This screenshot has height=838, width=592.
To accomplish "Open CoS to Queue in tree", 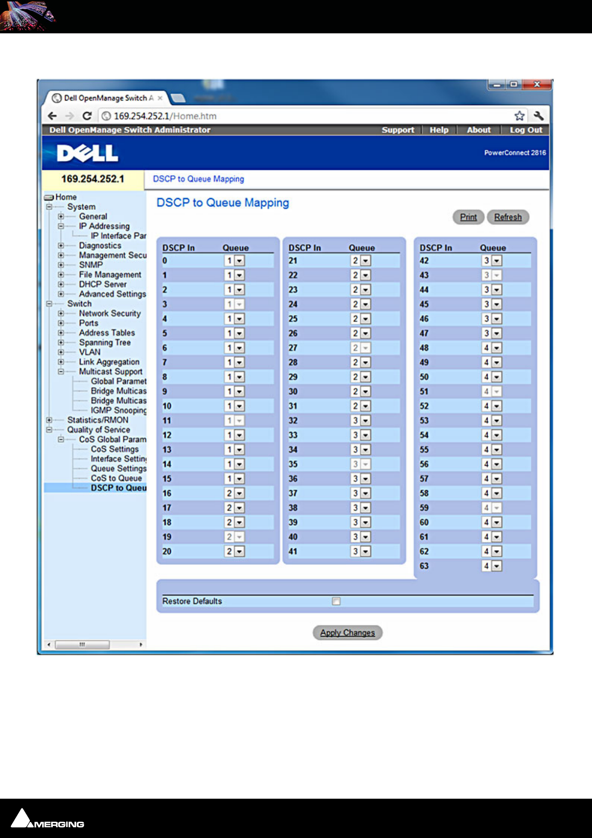I will pyautogui.click(x=116, y=478).
